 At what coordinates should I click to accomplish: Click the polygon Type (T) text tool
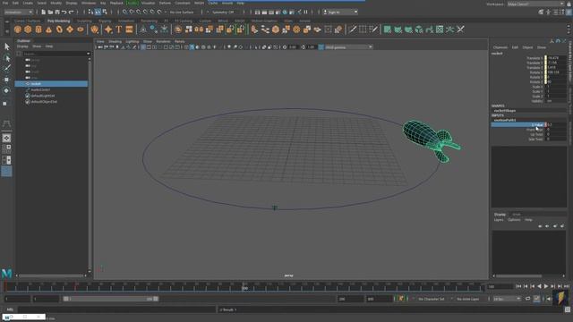point(119,30)
